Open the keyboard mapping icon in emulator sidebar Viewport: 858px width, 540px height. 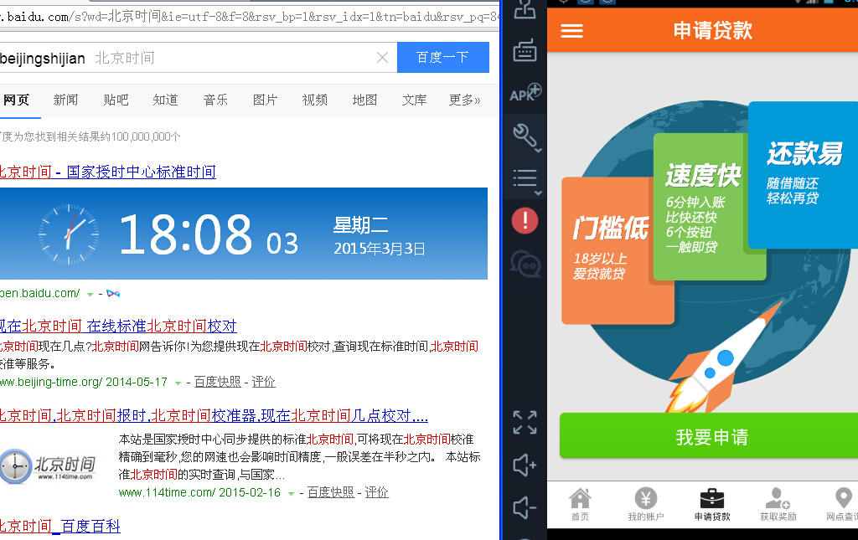(525, 50)
